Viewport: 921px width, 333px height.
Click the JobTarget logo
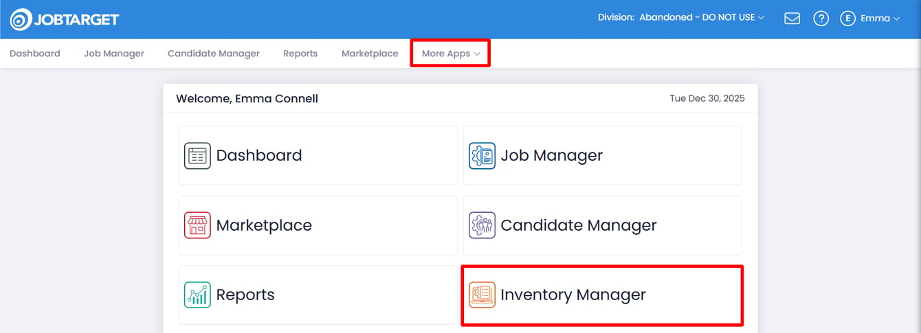point(65,19)
